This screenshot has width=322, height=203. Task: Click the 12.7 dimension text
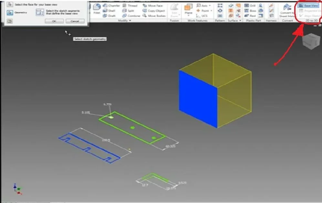145,185
